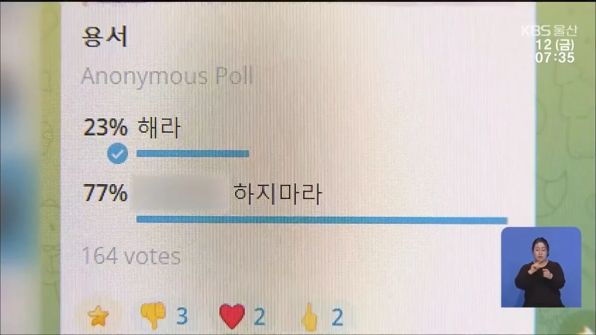This screenshot has width=596, height=335.
Task: Click the 77% blue result bar
Action: point(322,220)
